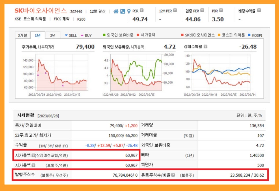Click the pink BUY triangle legend marker
Image resolution: width=279 pixels, height=191 pixels.
(x=82, y=35)
